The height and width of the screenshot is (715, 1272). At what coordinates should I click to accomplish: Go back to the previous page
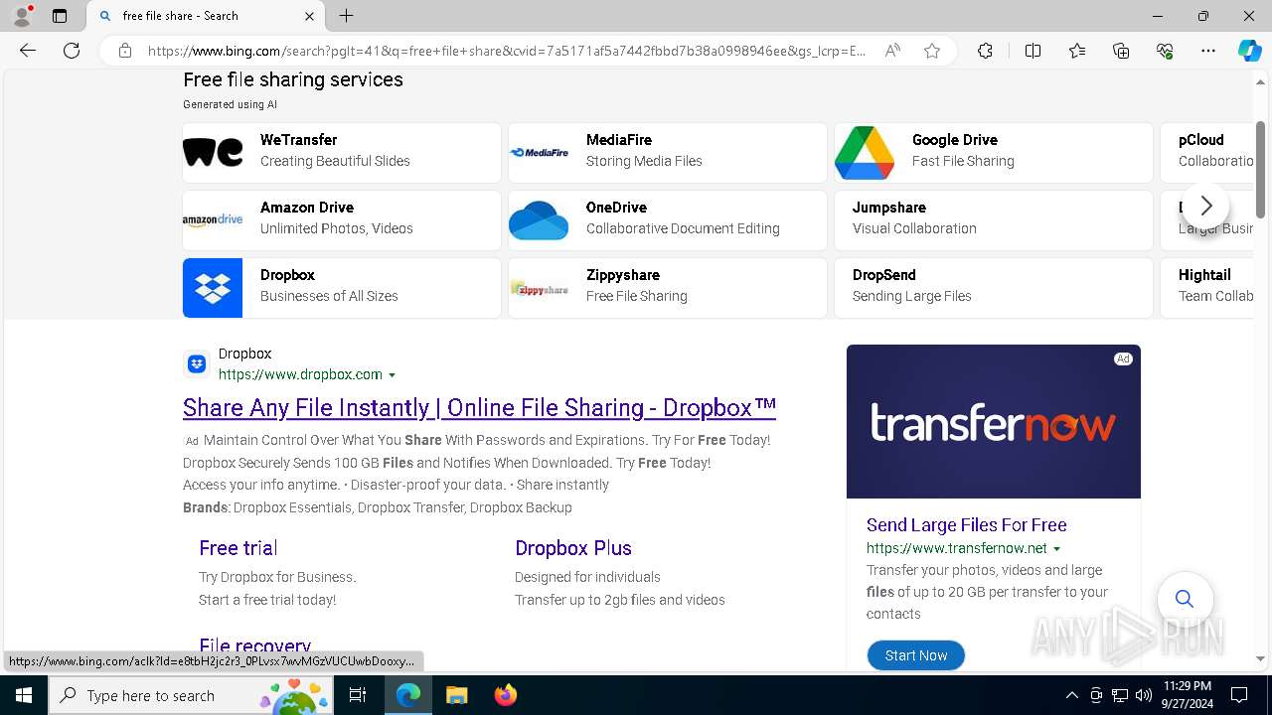tap(28, 51)
